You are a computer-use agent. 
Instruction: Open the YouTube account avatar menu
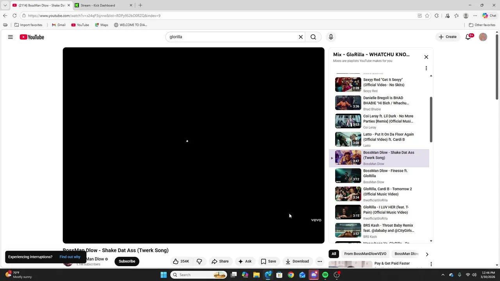tap(483, 37)
